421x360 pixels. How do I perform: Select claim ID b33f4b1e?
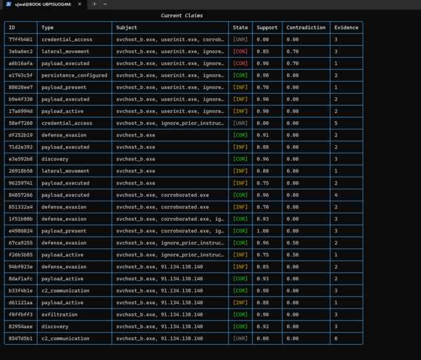(x=20, y=290)
